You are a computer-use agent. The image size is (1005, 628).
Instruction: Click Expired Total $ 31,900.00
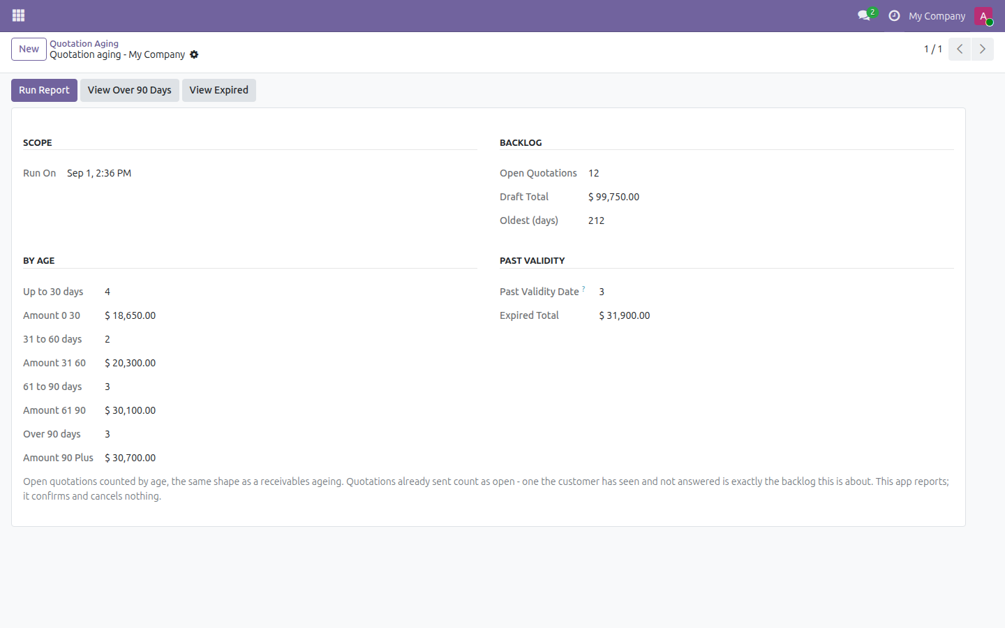tap(625, 315)
